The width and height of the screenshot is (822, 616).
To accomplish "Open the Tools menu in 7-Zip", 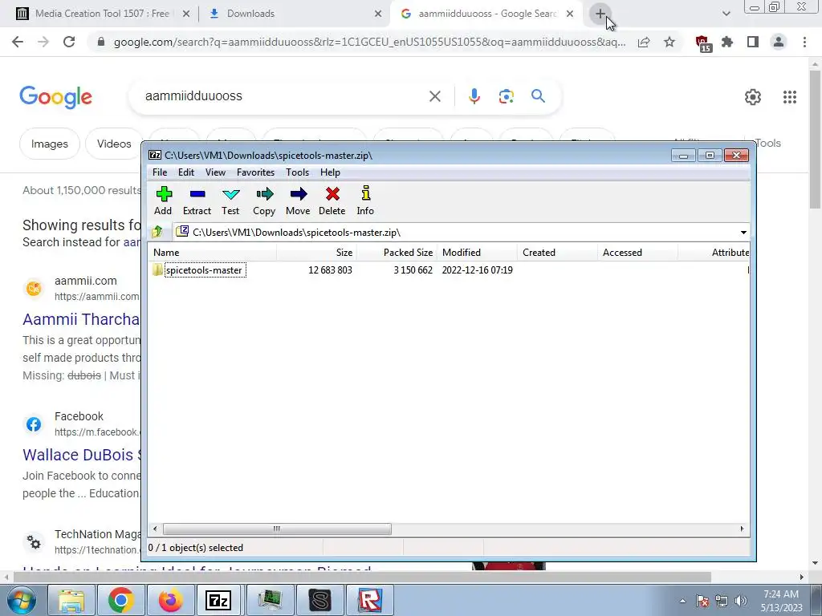I will click(297, 172).
